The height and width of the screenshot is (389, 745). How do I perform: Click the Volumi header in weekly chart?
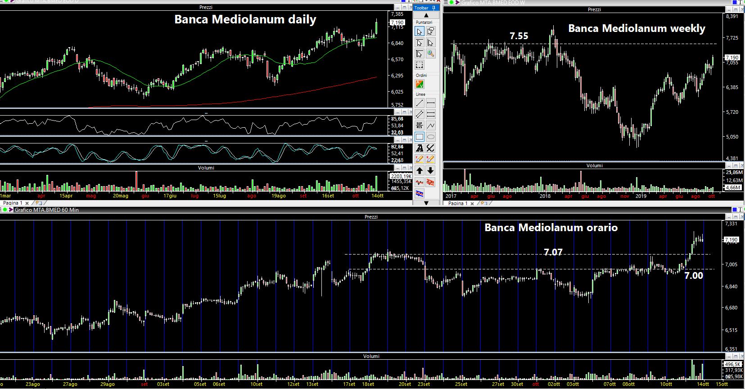pos(594,165)
